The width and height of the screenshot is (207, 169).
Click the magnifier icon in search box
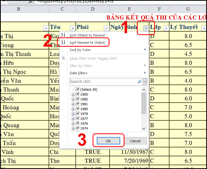139,82
